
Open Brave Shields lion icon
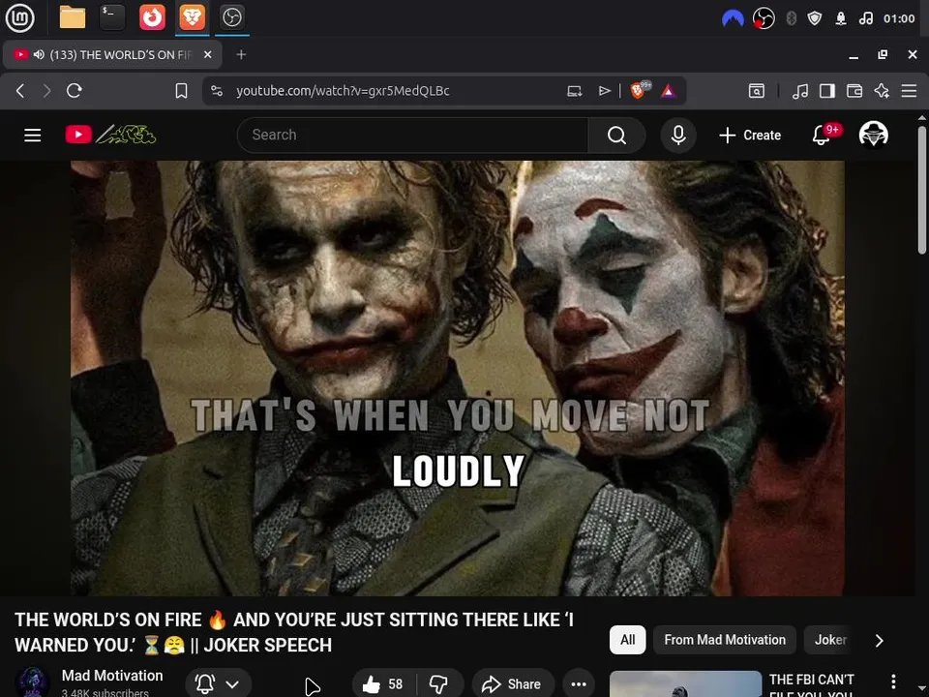tap(640, 90)
